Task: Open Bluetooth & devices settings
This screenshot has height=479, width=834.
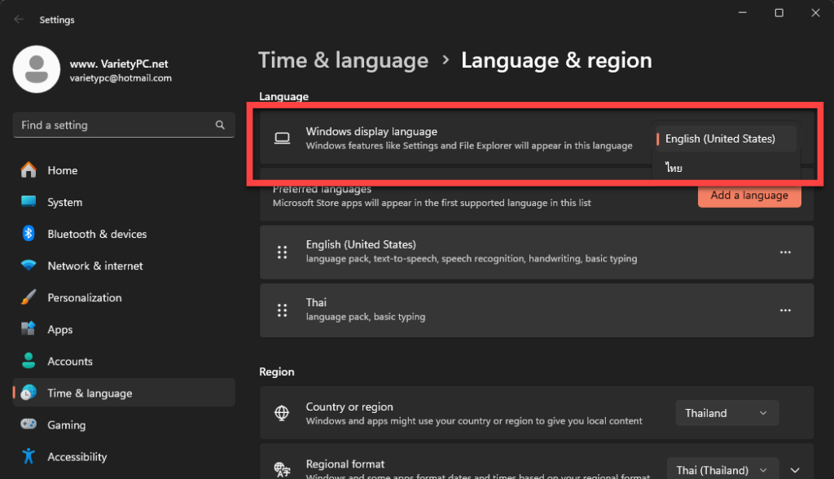Action: click(97, 234)
